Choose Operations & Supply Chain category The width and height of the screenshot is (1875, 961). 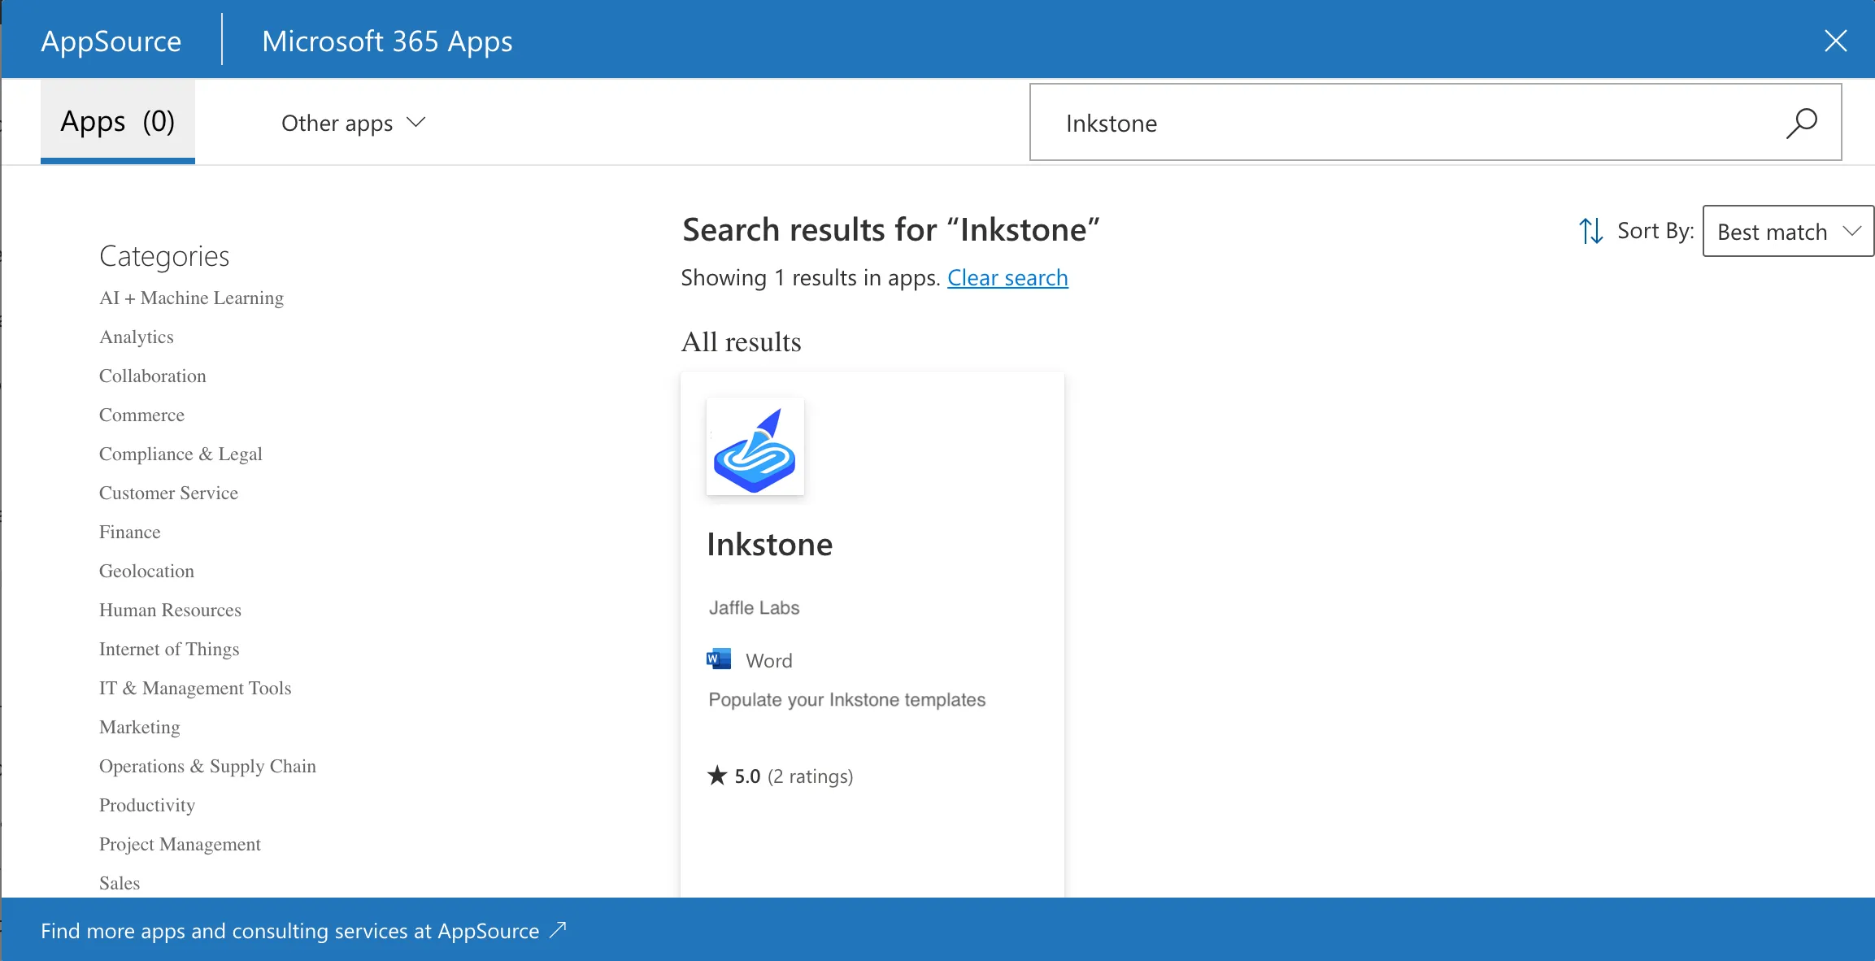[x=207, y=766]
